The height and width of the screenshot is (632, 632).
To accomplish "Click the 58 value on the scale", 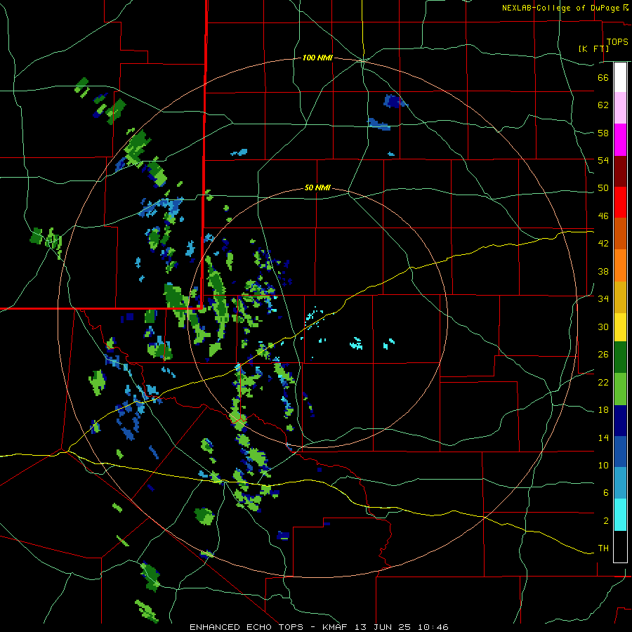I will point(603,133).
